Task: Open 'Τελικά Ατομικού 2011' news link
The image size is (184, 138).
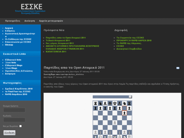Action: (x=58, y=41)
